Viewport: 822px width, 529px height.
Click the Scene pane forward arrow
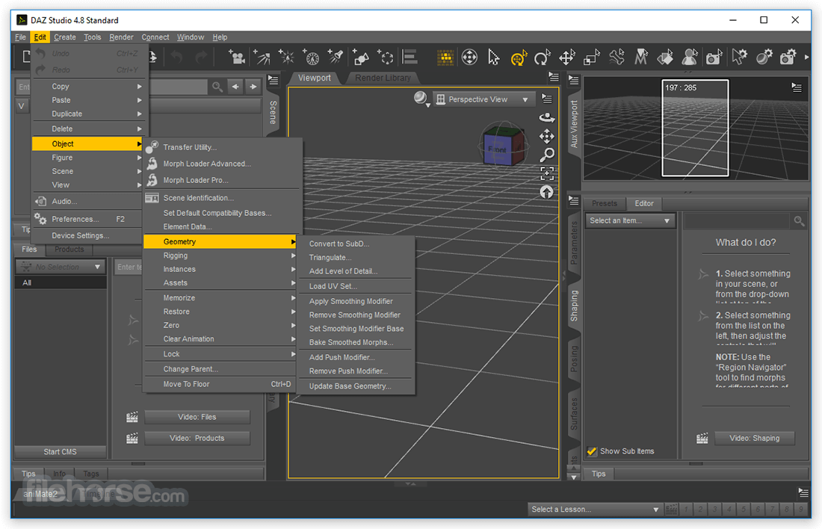[x=253, y=87]
